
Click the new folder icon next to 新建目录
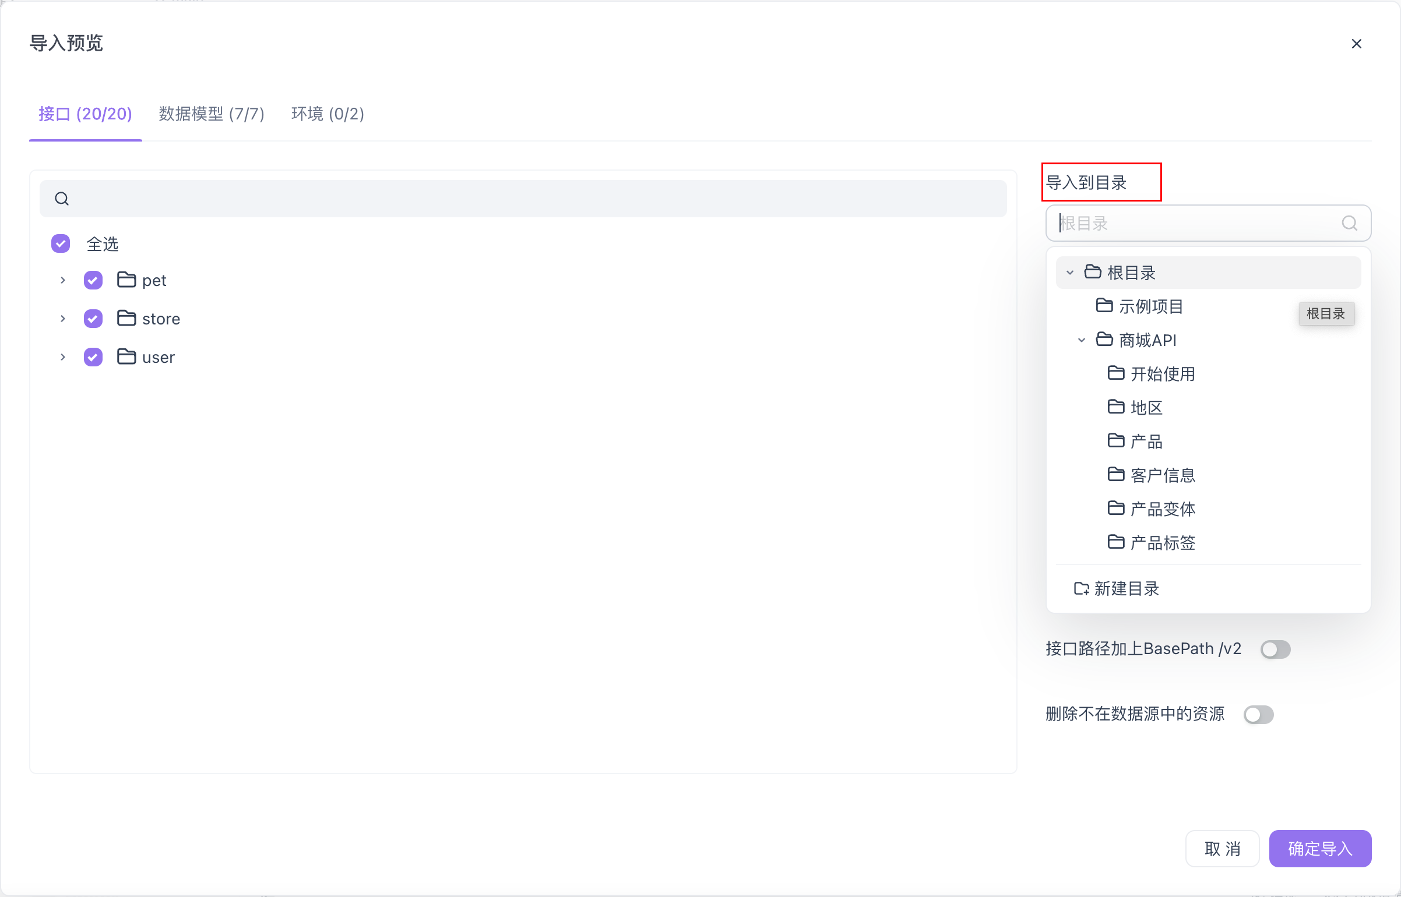coord(1081,588)
